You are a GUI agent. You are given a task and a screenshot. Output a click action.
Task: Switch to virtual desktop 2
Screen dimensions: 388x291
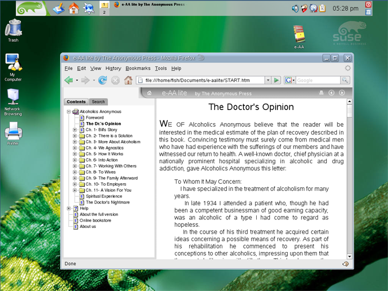[x=104, y=12]
